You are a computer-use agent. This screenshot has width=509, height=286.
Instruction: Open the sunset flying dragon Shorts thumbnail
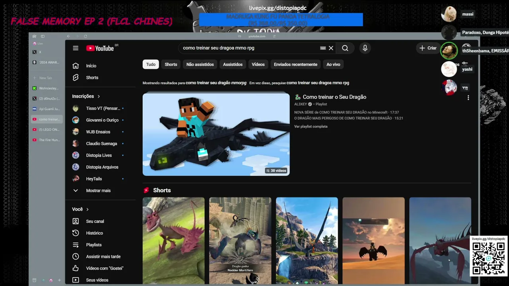point(373,241)
